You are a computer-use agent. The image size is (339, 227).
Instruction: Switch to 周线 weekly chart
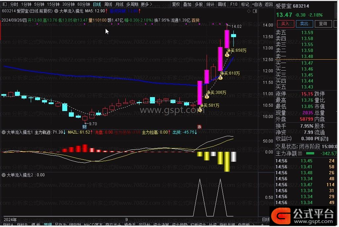click(x=108, y=4)
